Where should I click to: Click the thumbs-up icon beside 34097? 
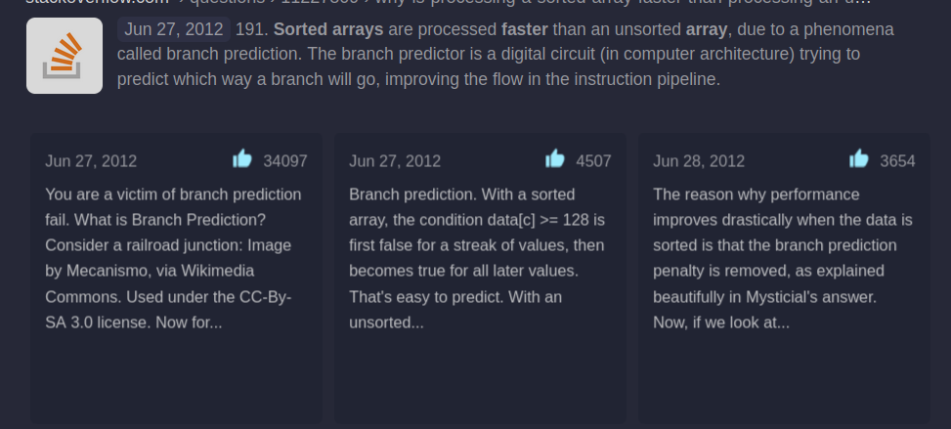[242, 159]
